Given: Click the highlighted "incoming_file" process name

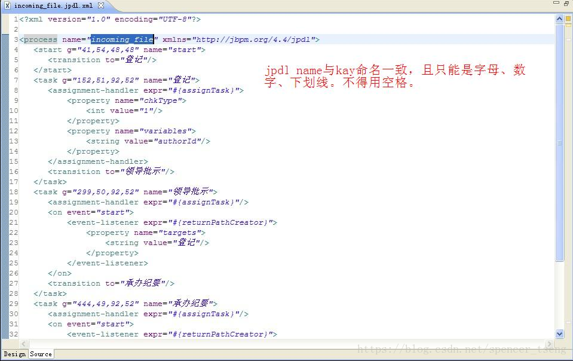Looking at the screenshot, I should click(x=122, y=39).
